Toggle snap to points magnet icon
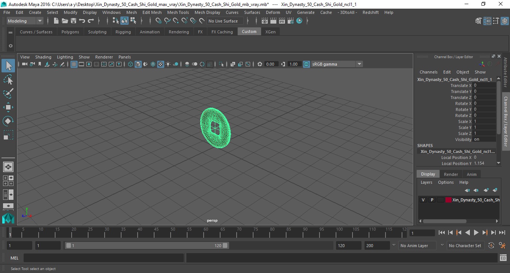The image size is (510, 273). click(175, 21)
